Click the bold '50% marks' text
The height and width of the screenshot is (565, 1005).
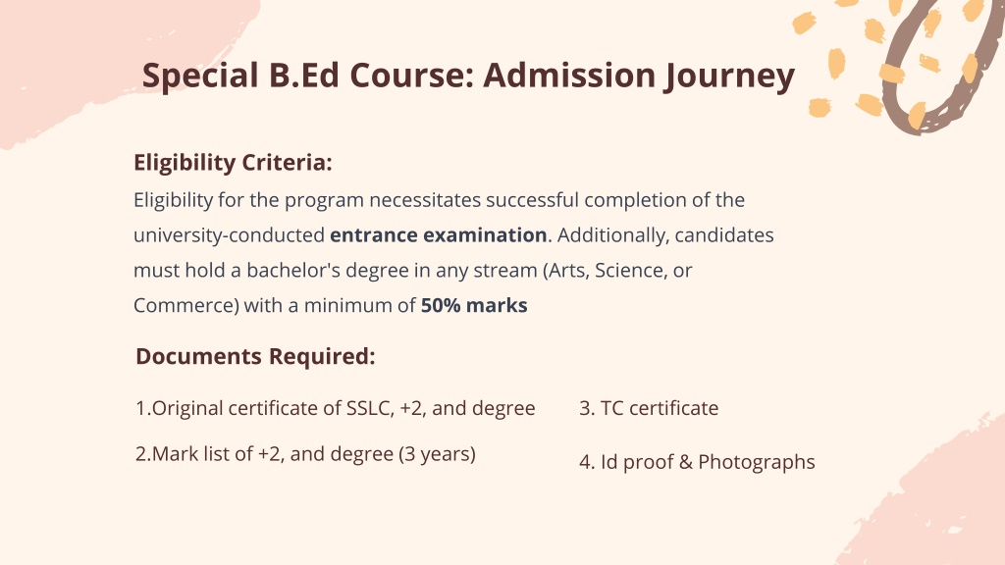[x=474, y=306]
